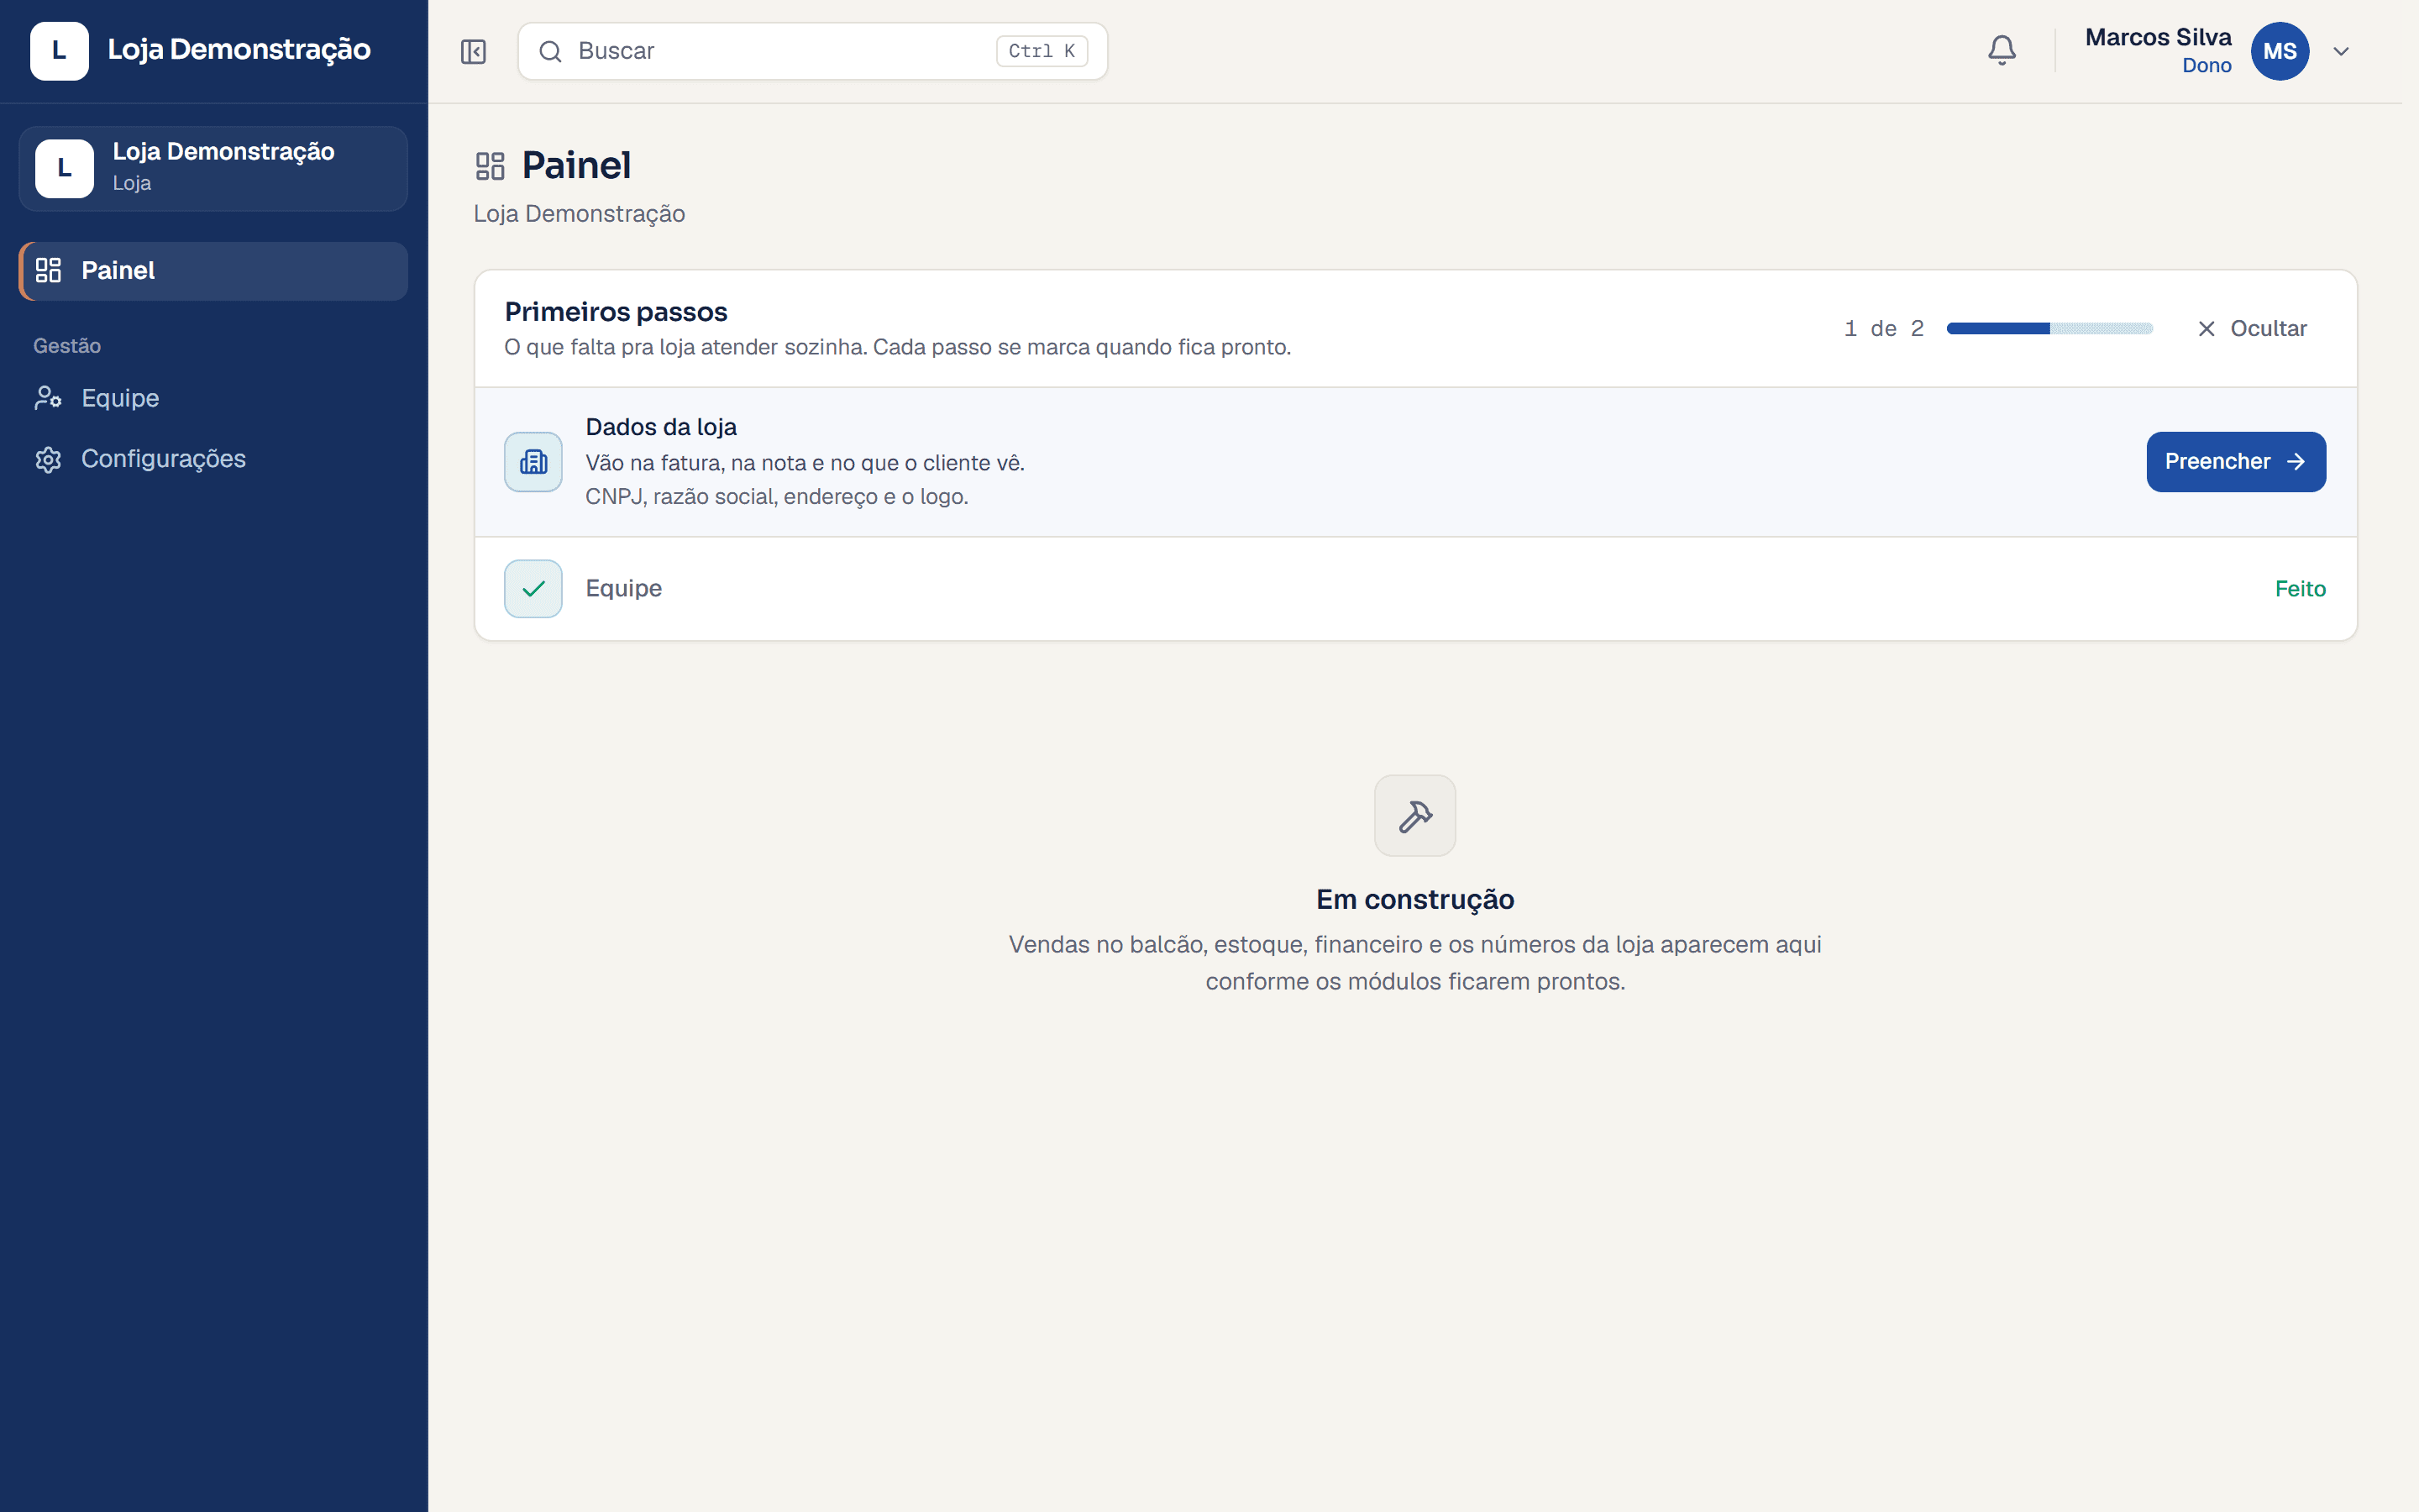Image resolution: width=2419 pixels, height=1512 pixels.
Task: Click the Equipe completed checkmark icon
Action: pos(533,589)
